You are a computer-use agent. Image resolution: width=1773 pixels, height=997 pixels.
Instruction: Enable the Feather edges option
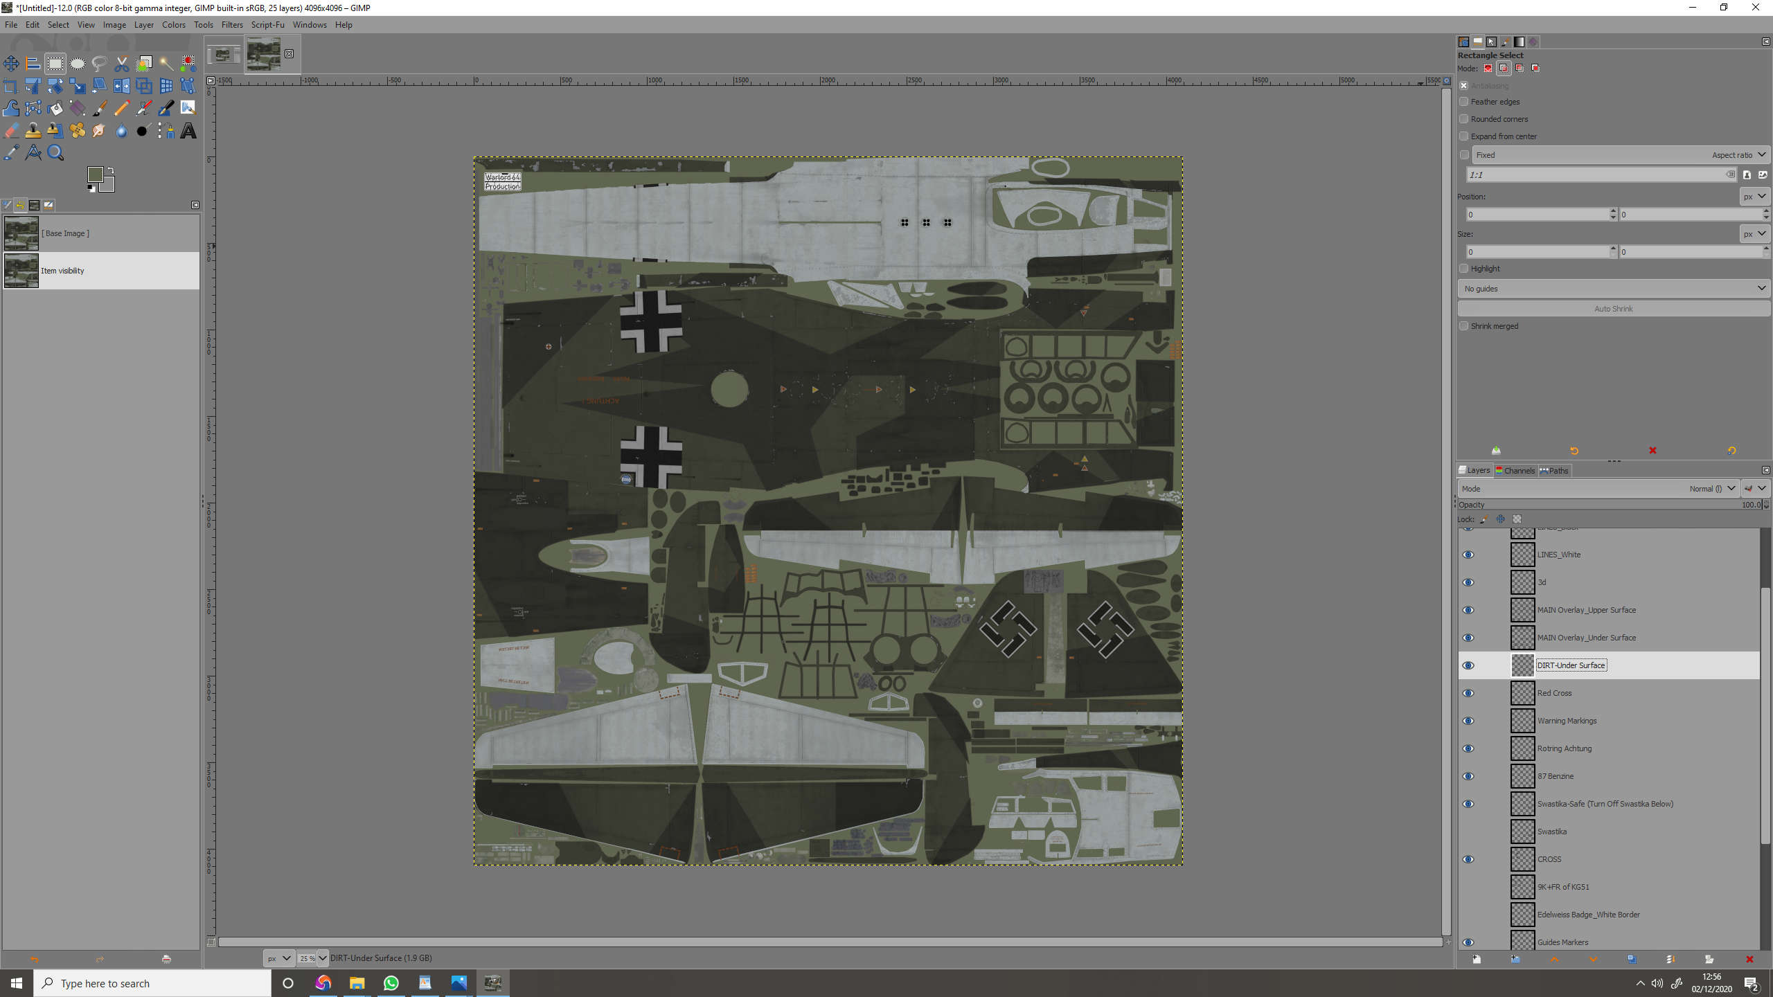1464,102
